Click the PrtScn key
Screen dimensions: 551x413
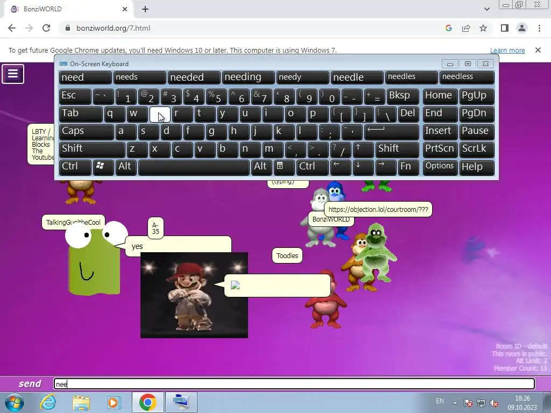tap(440, 149)
